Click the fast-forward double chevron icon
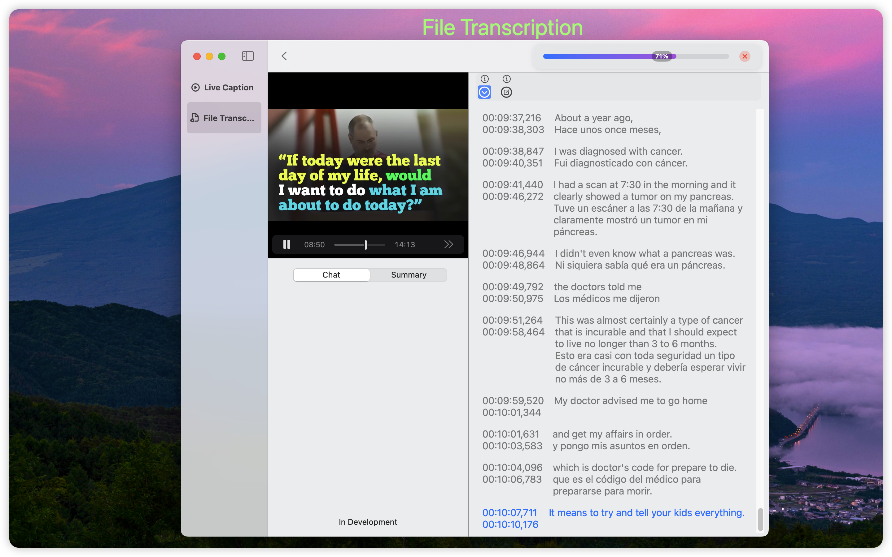 coord(448,244)
